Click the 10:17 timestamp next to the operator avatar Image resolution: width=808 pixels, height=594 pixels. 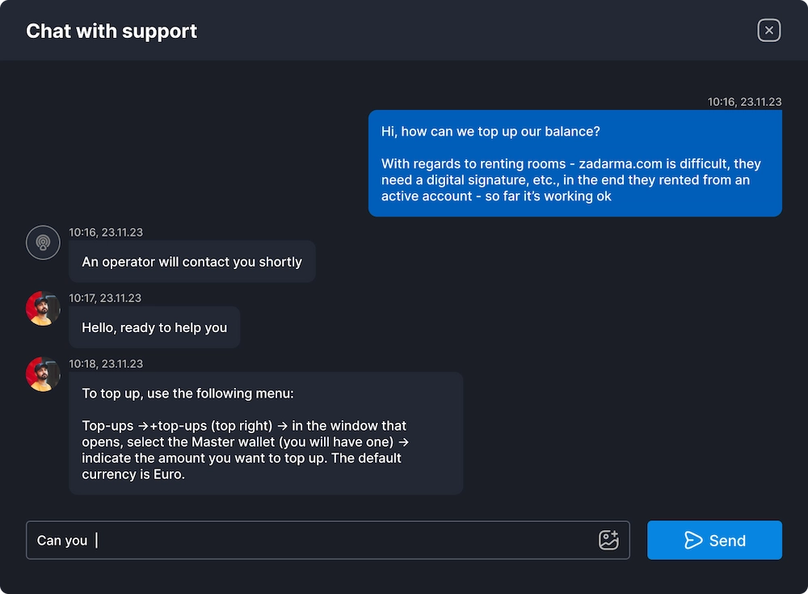[x=106, y=297]
